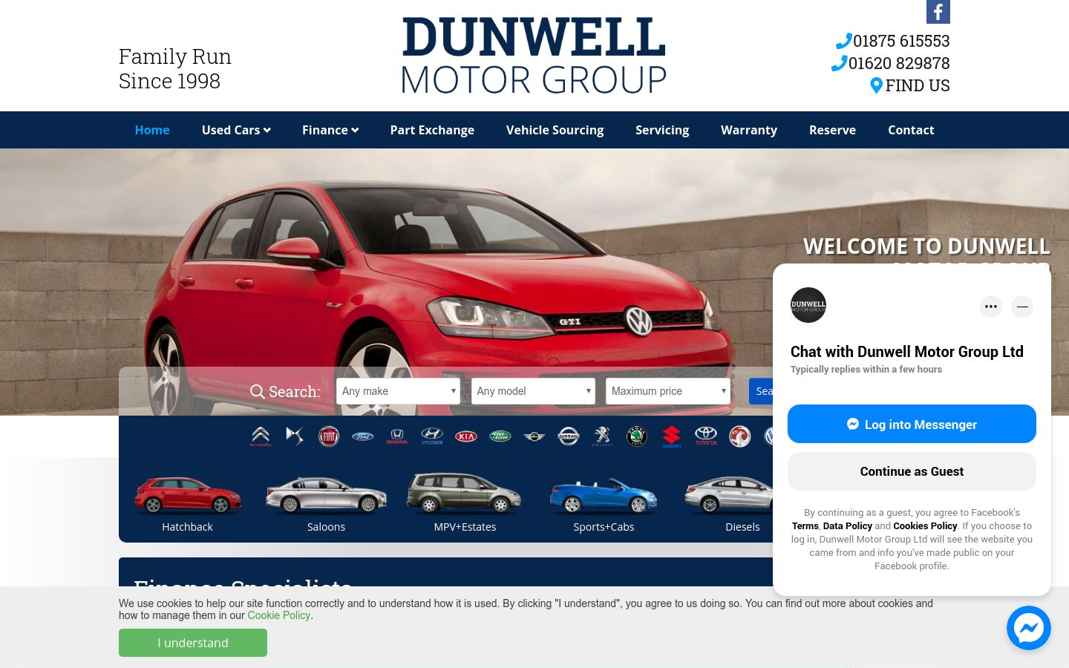The image size is (1069, 668).
Task: Select the Vauxhall brand logo
Action: 739,436
